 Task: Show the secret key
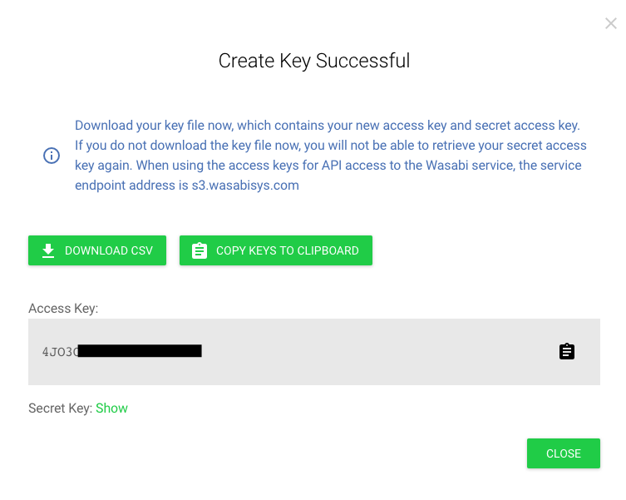coord(111,408)
